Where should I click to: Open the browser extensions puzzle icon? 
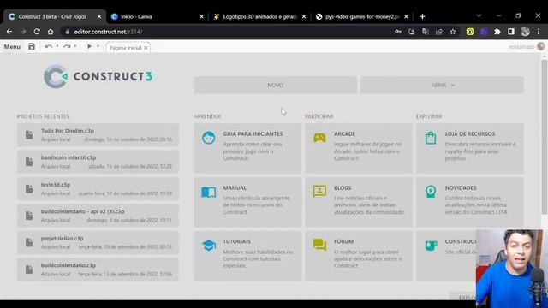point(497,32)
